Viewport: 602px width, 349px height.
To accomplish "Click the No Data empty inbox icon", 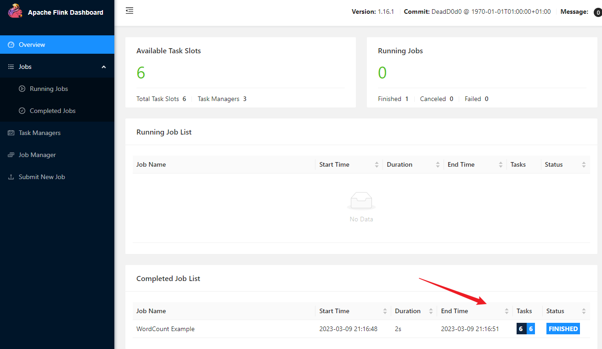I will (361, 201).
